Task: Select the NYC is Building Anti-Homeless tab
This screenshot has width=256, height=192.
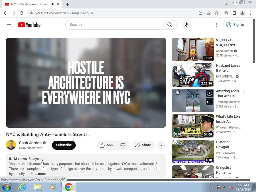Action: coord(32,4)
